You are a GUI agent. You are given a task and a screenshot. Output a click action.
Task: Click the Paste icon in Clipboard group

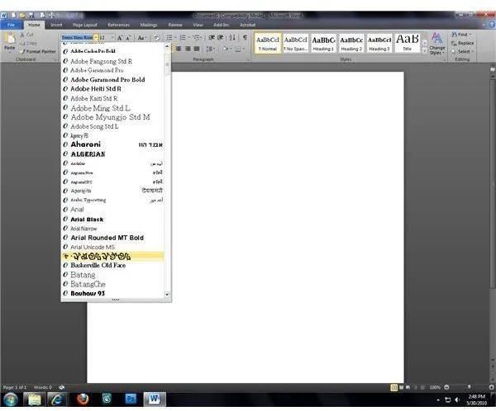pos(9,39)
